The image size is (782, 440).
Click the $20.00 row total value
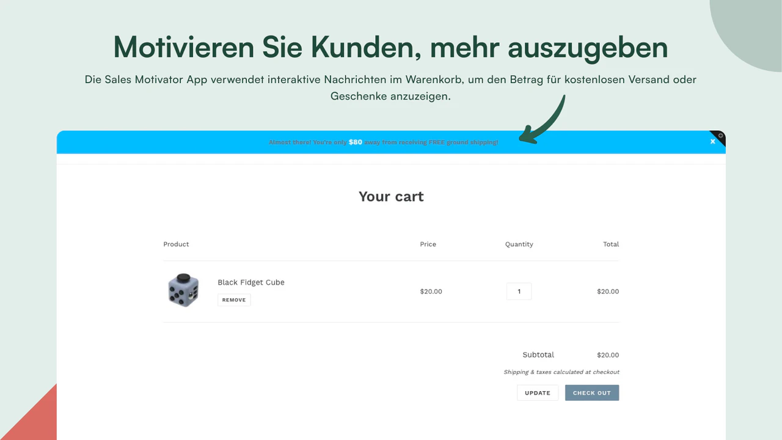(x=608, y=291)
